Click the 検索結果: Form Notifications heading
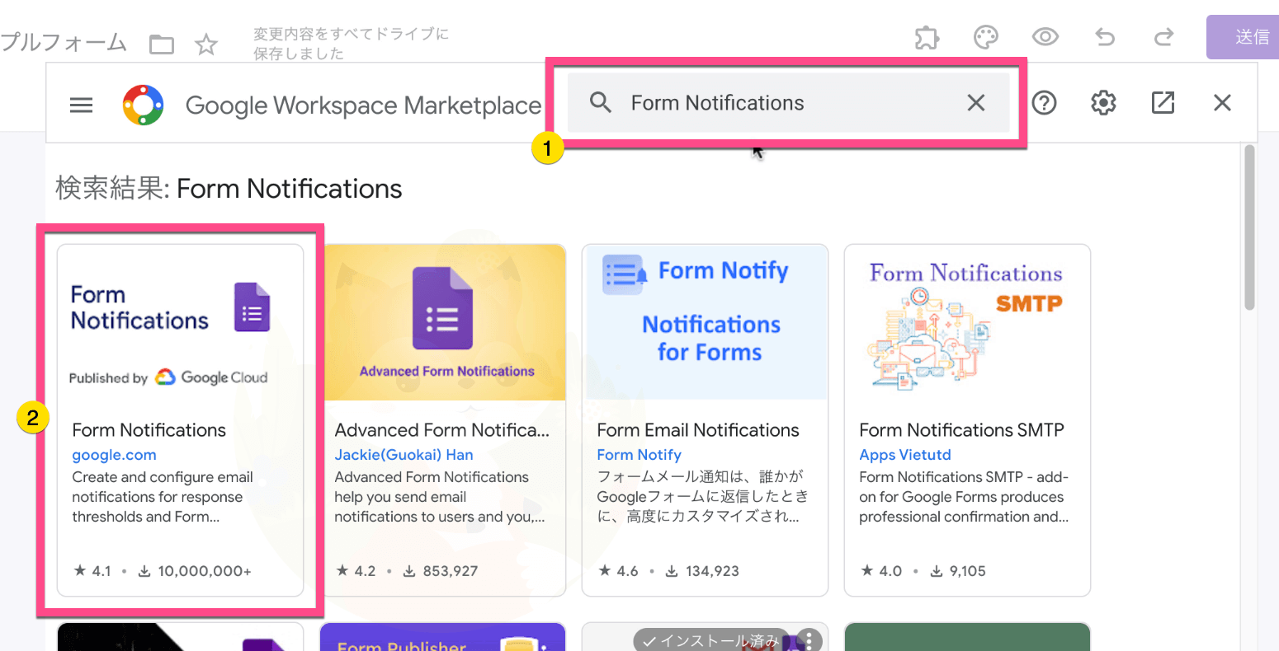The image size is (1279, 651). pyautogui.click(x=229, y=189)
